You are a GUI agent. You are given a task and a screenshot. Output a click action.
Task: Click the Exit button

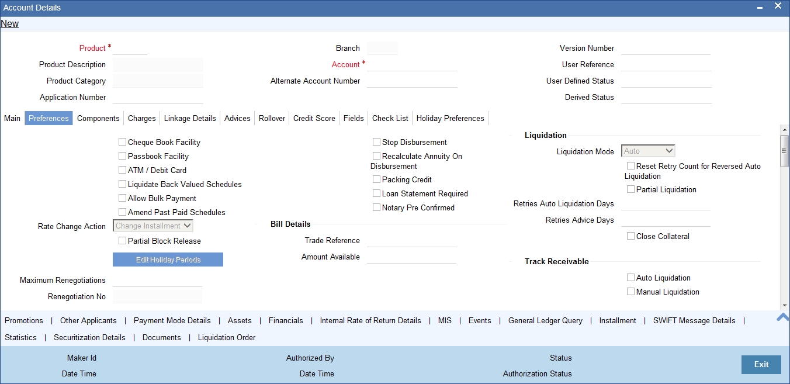[761, 364]
